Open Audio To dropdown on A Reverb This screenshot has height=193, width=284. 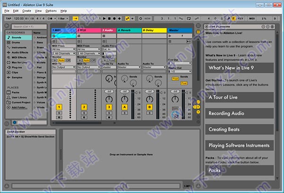coord(129,67)
